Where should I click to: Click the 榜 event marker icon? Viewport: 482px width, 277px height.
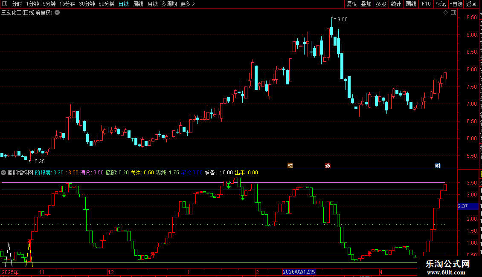coord(290,165)
